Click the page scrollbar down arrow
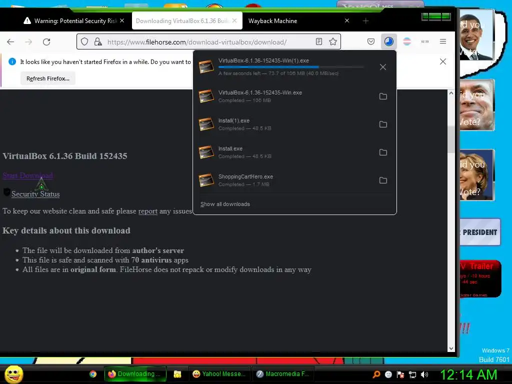 tap(451, 348)
